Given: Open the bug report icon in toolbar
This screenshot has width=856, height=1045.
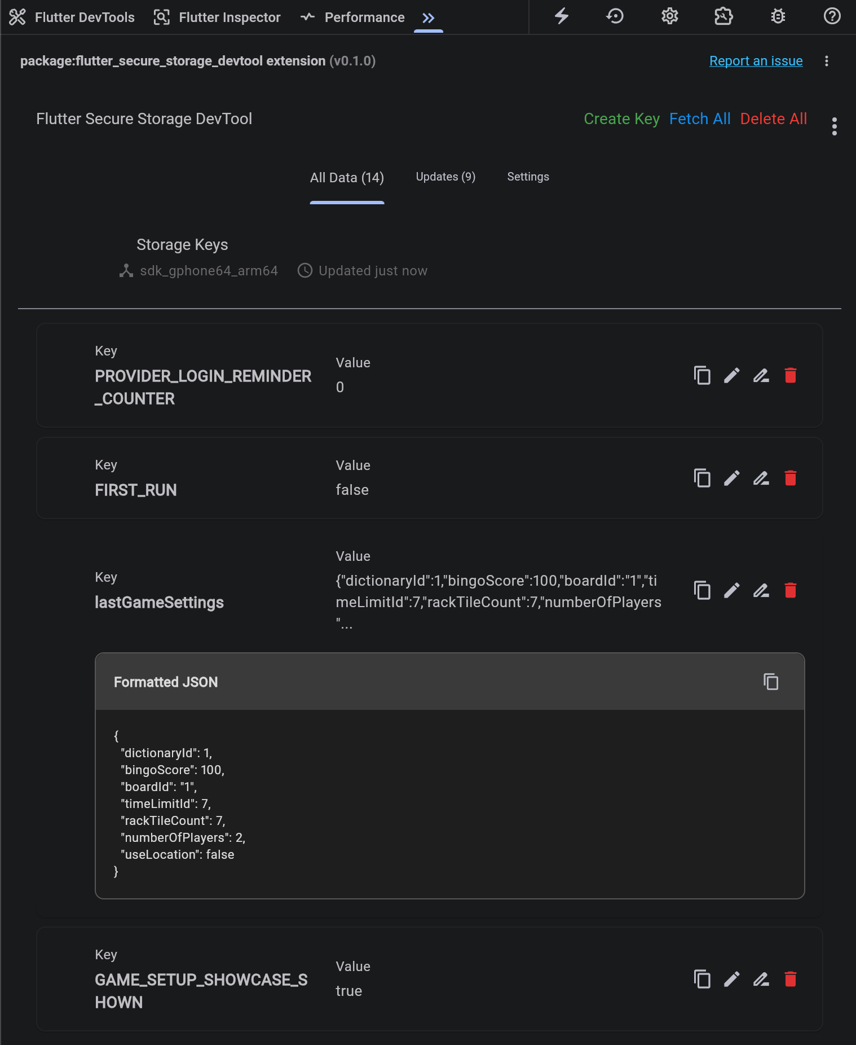Looking at the screenshot, I should (778, 16).
